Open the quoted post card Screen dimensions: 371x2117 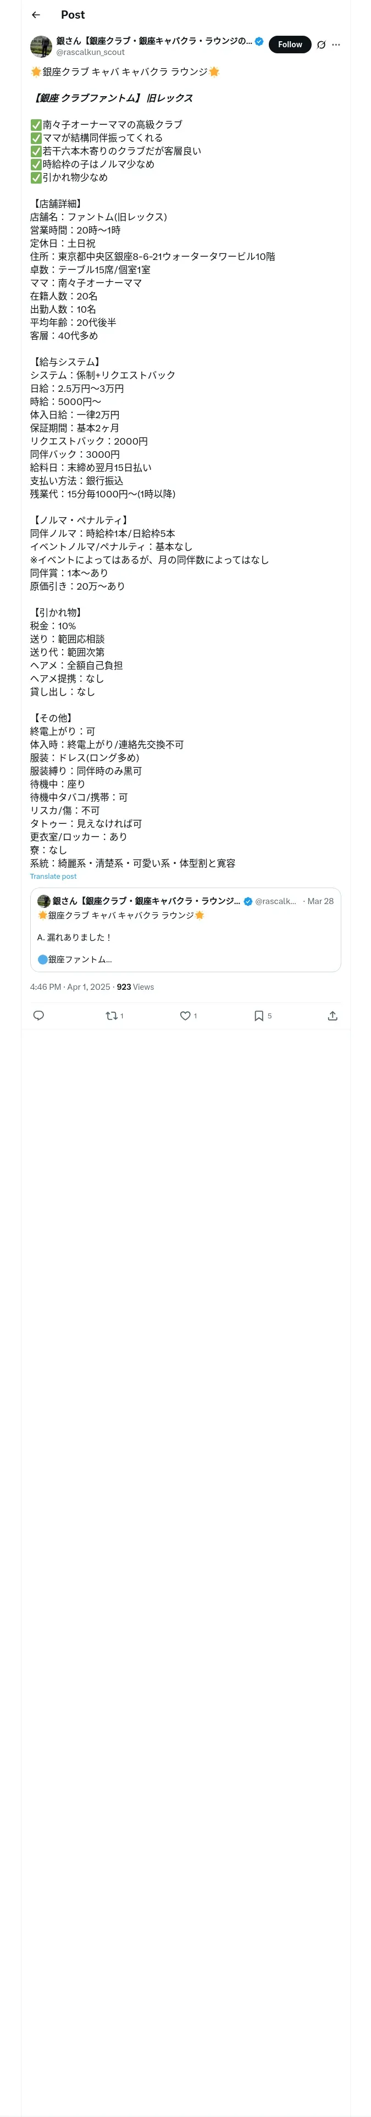pyautogui.click(x=185, y=937)
